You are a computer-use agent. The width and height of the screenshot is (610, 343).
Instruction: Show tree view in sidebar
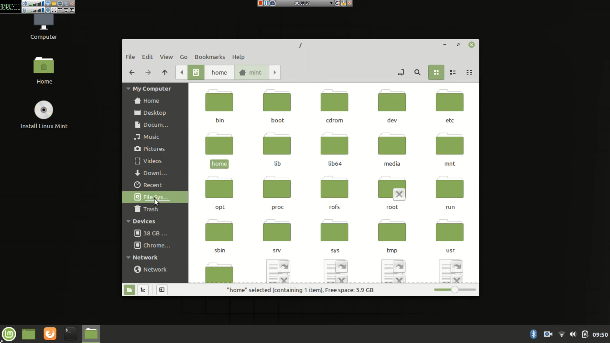(x=143, y=290)
